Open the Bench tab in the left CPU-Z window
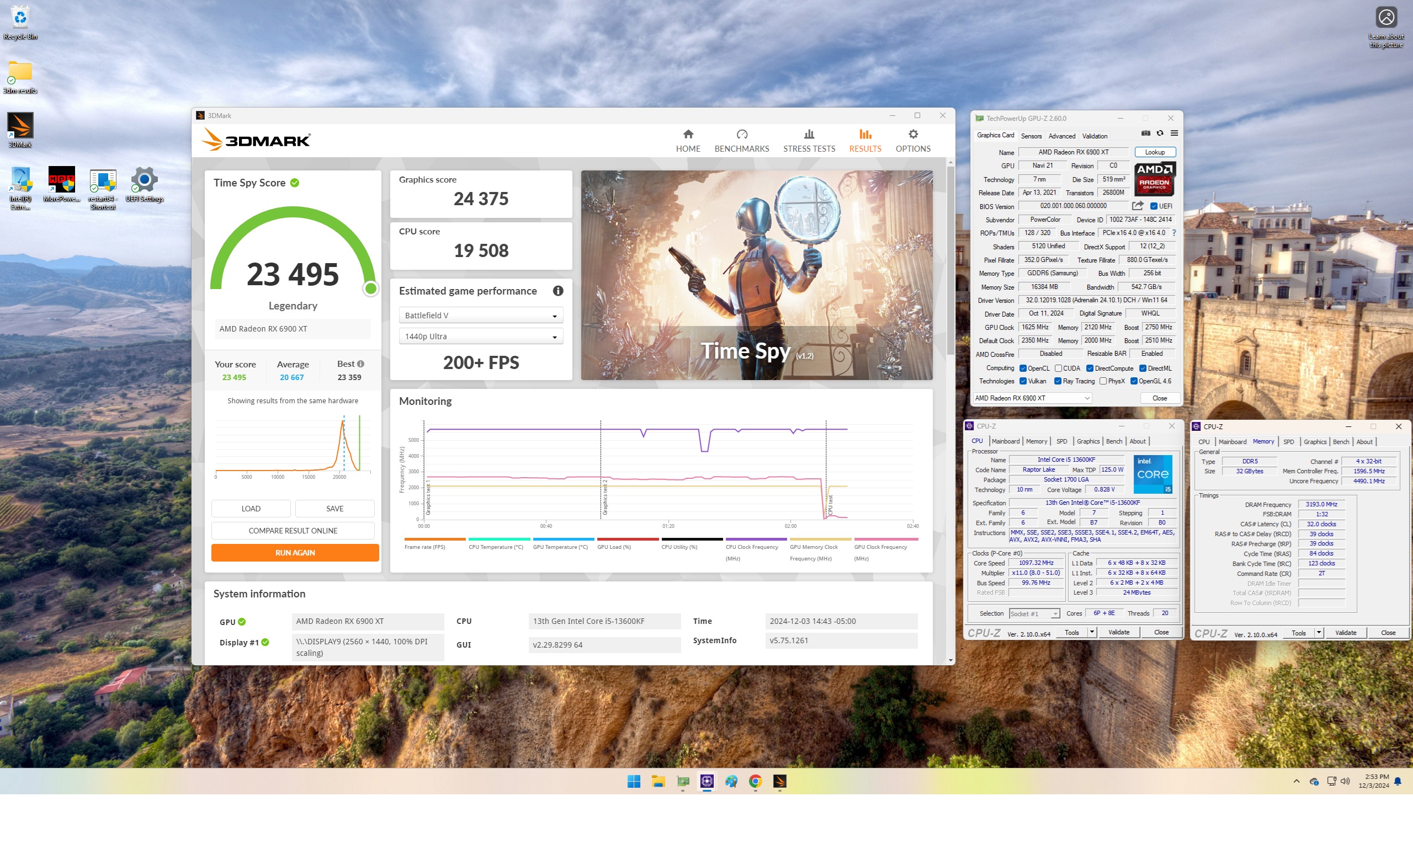The height and width of the screenshot is (844, 1413). 1114,441
